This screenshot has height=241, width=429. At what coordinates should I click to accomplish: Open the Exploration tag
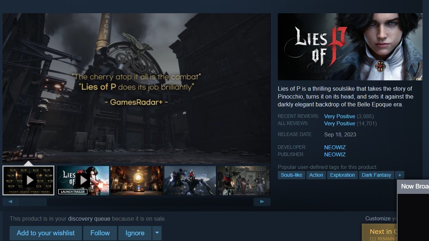(342, 175)
